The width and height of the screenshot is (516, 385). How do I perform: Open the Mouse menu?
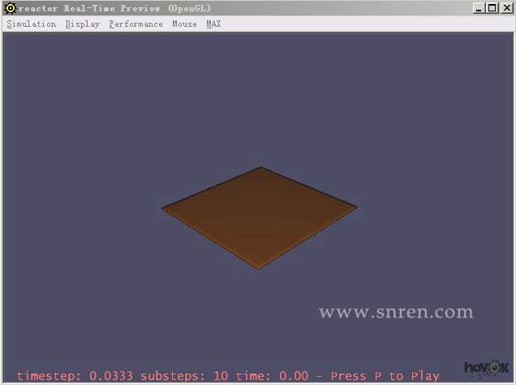tap(184, 24)
